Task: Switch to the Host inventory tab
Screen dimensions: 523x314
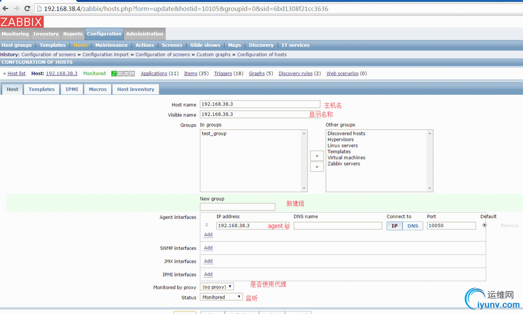Action: coord(136,89)
